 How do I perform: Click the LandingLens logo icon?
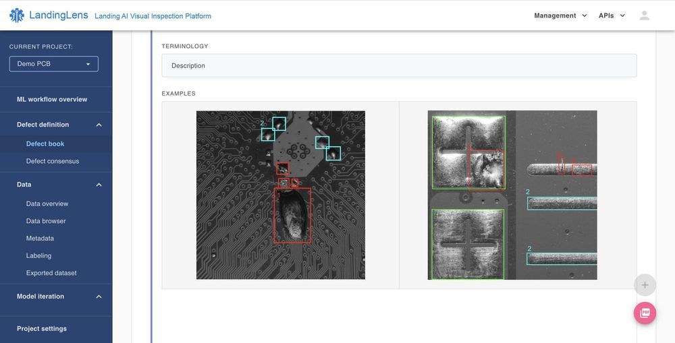pos(17,15)
